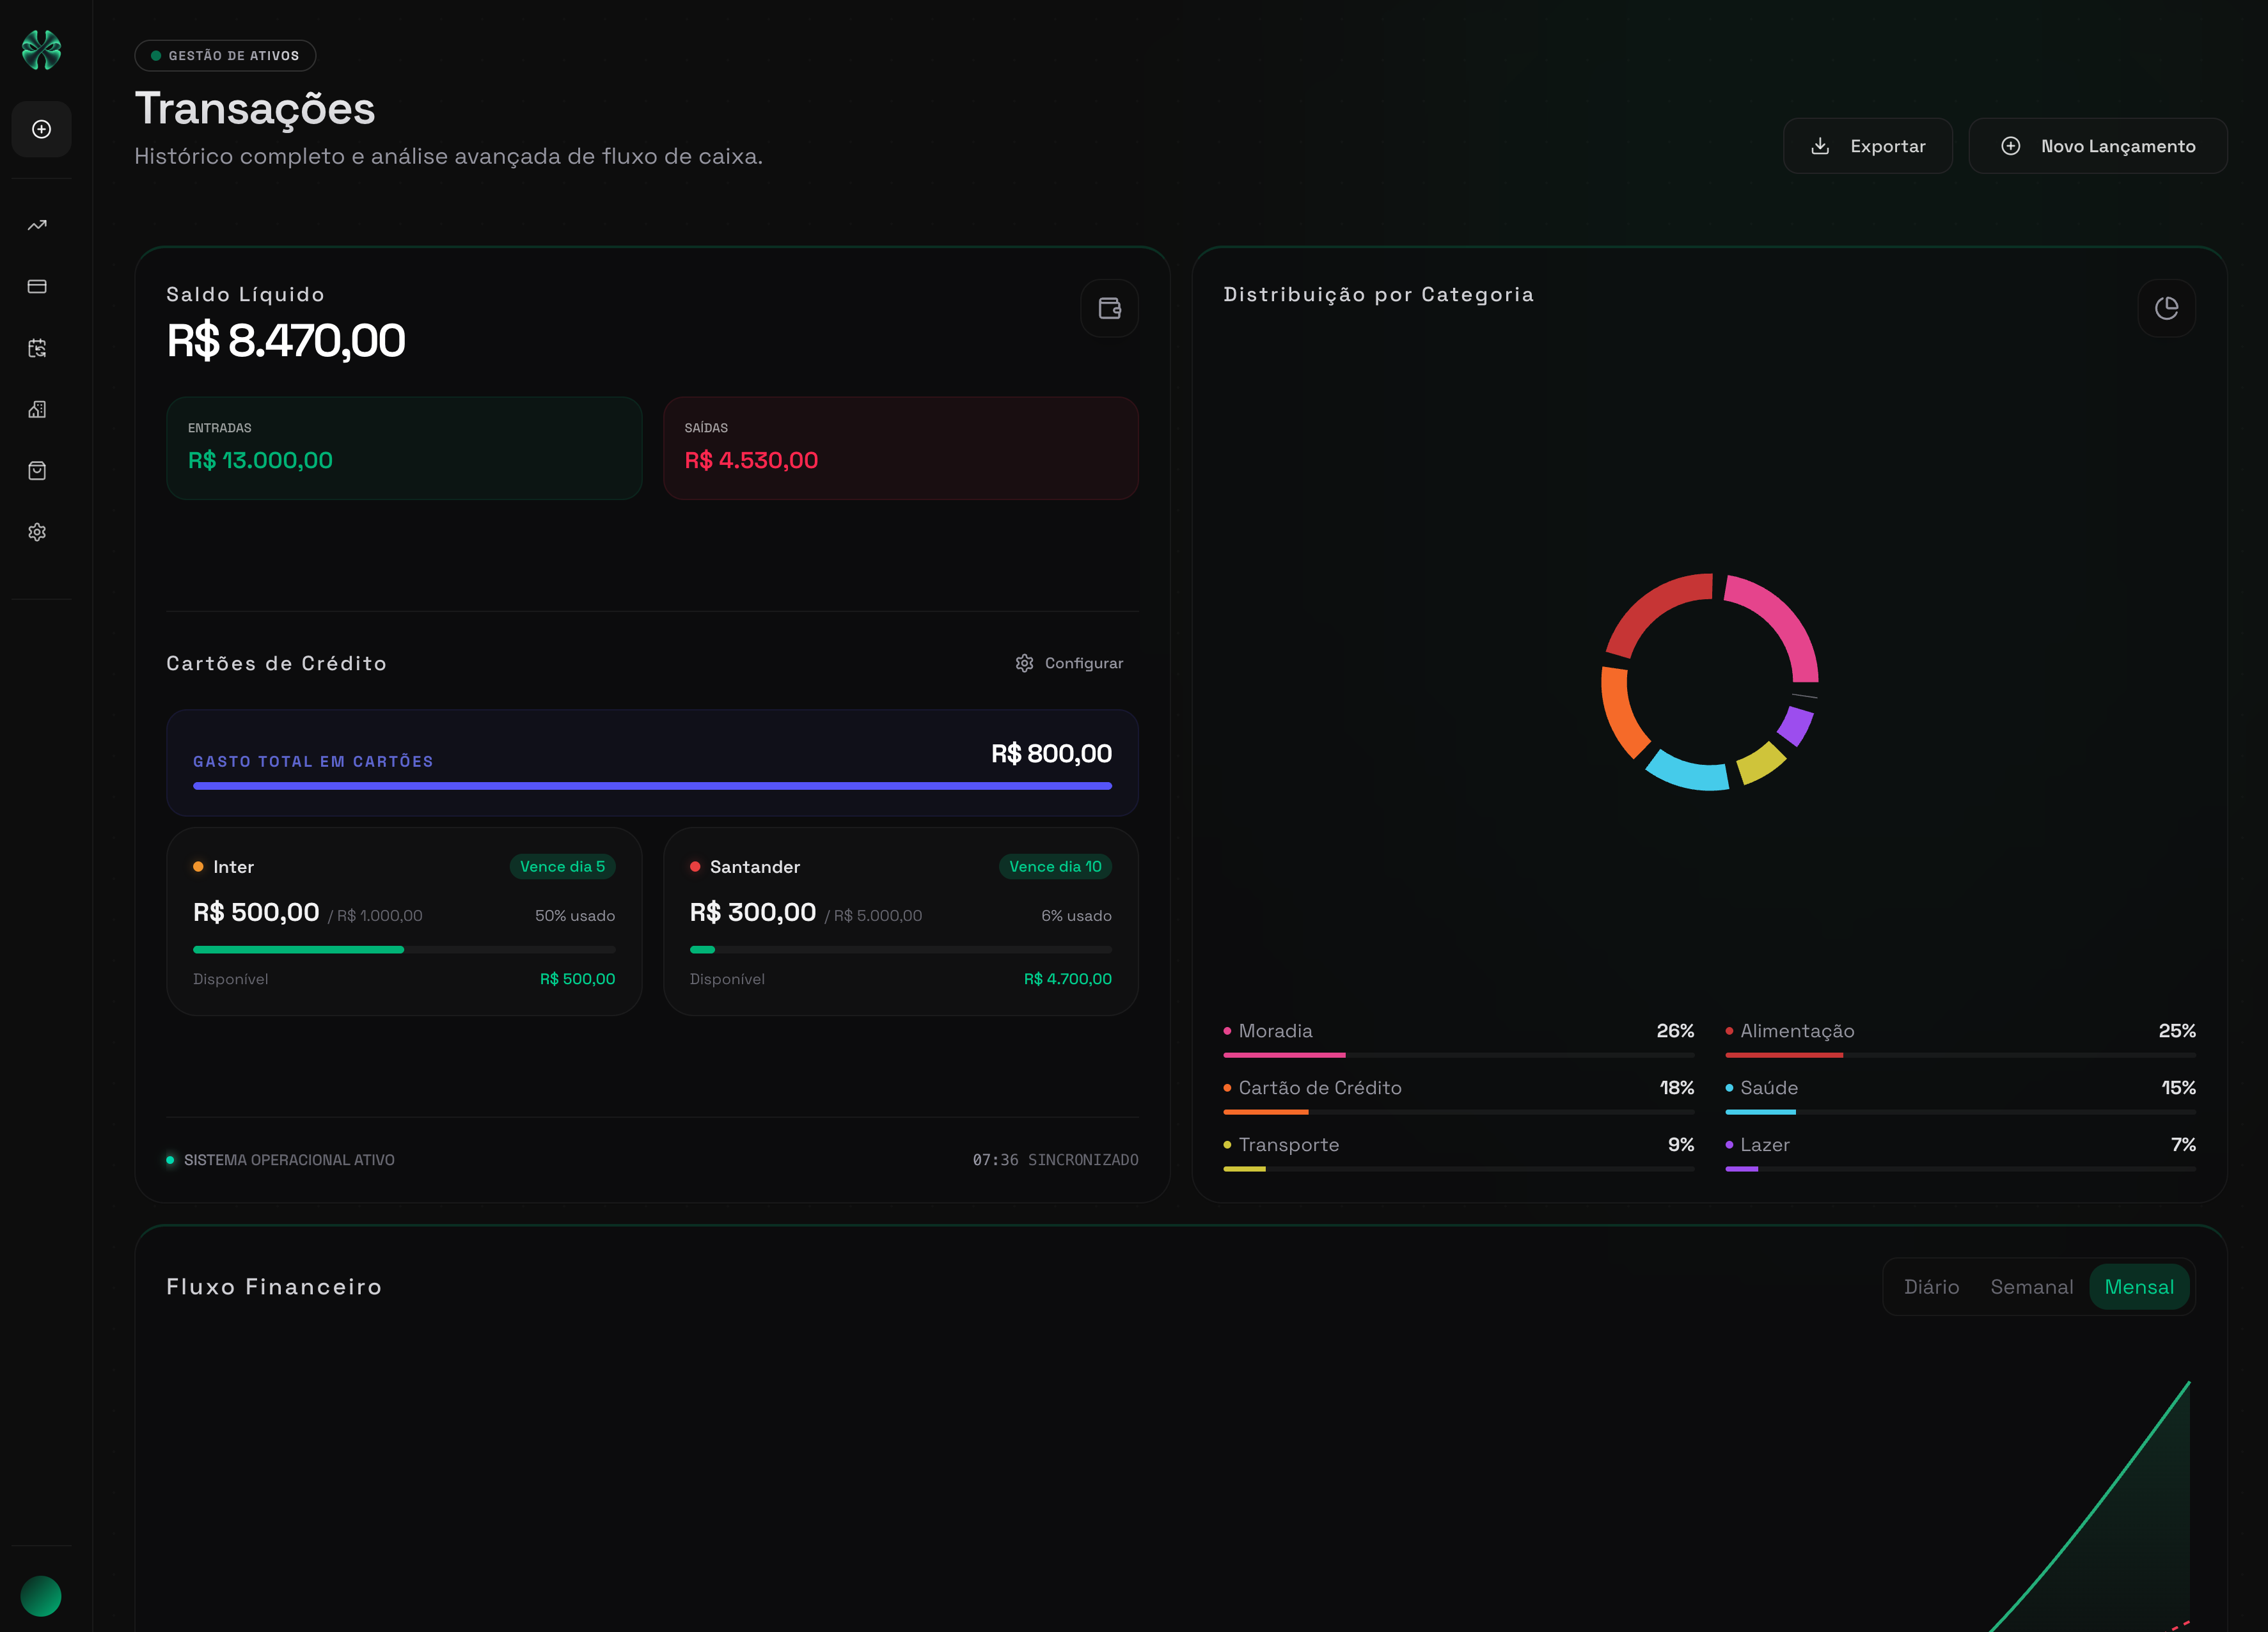Screen dimensions: 2268x1632
Task: Open Novo Lançamento
Action: click(2097, 146)
